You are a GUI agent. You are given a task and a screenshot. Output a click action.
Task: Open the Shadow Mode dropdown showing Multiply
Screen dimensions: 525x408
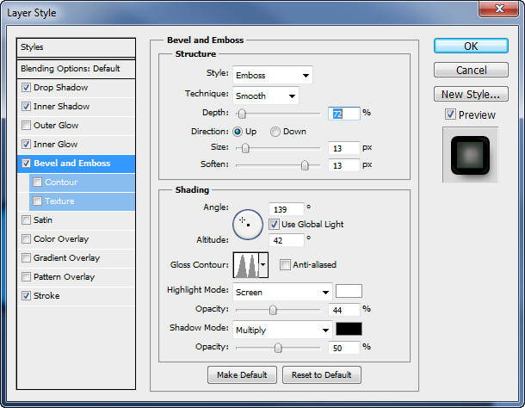282,330
